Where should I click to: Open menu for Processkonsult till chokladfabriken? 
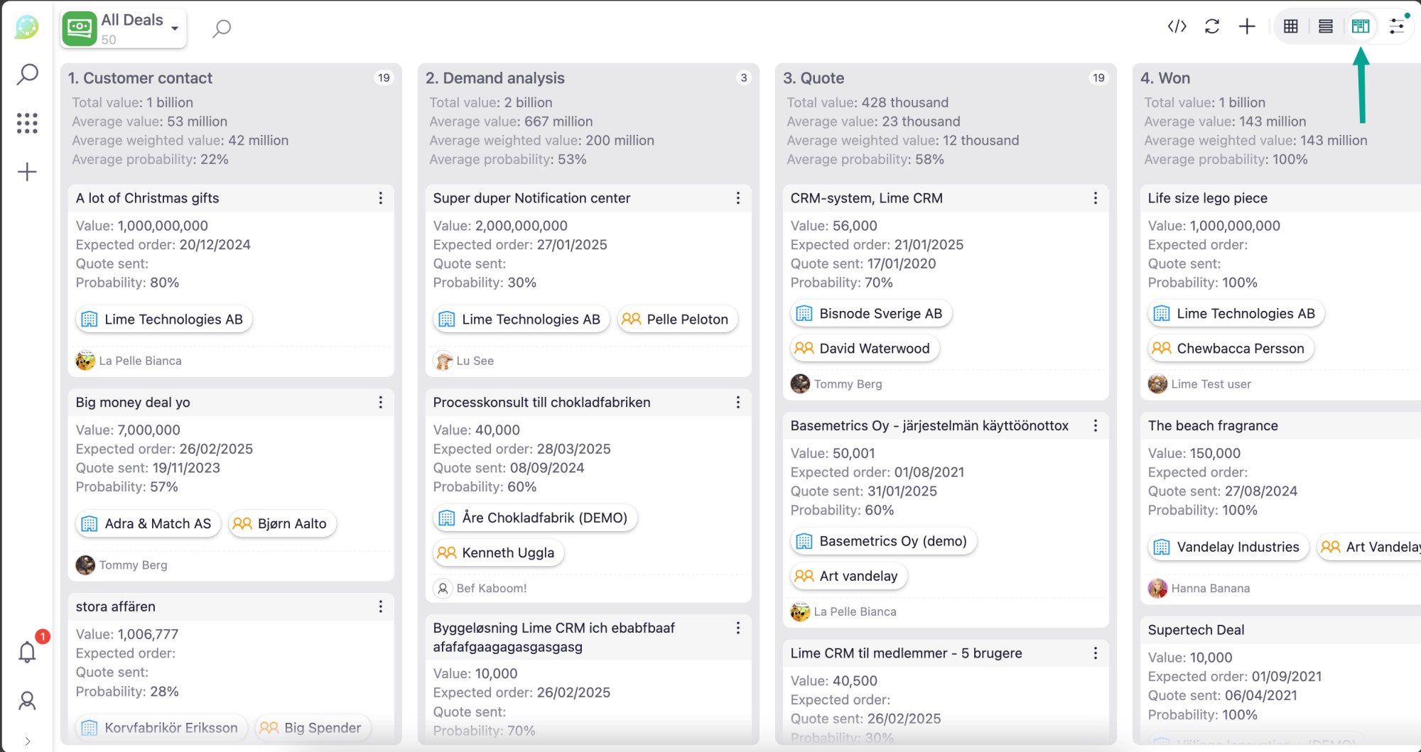tap(738, 403)
